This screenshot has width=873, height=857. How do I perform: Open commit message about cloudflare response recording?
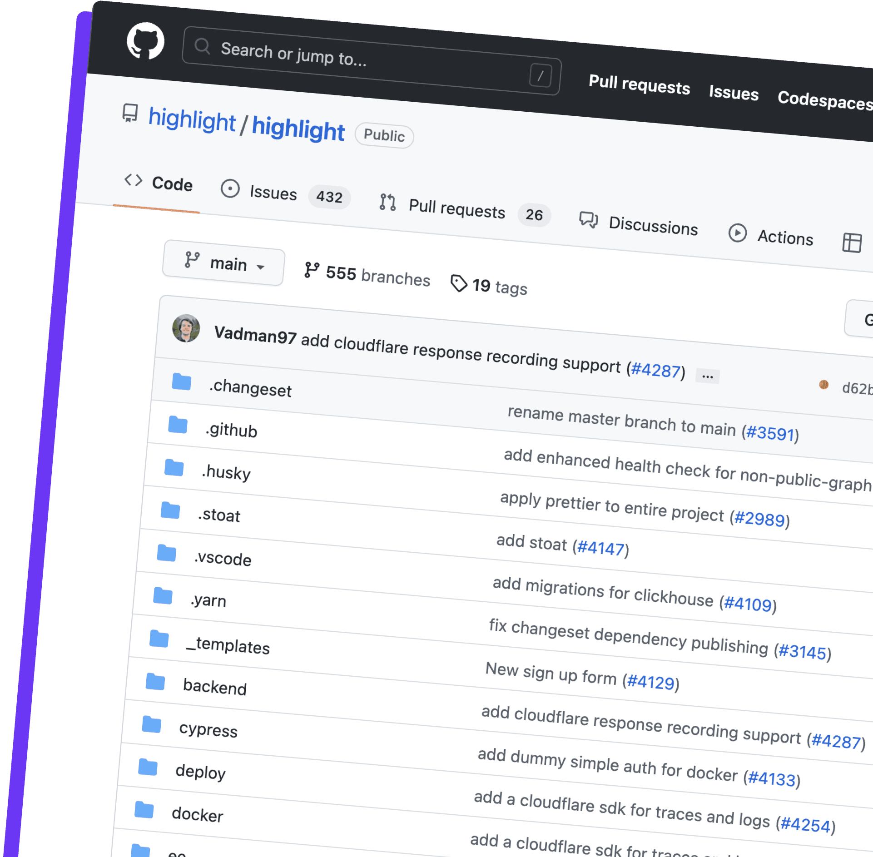point(461,354)
